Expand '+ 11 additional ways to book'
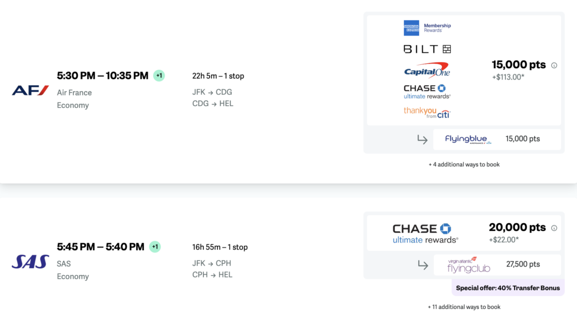This screenshot has width=577, height=323. click(464, 307)
